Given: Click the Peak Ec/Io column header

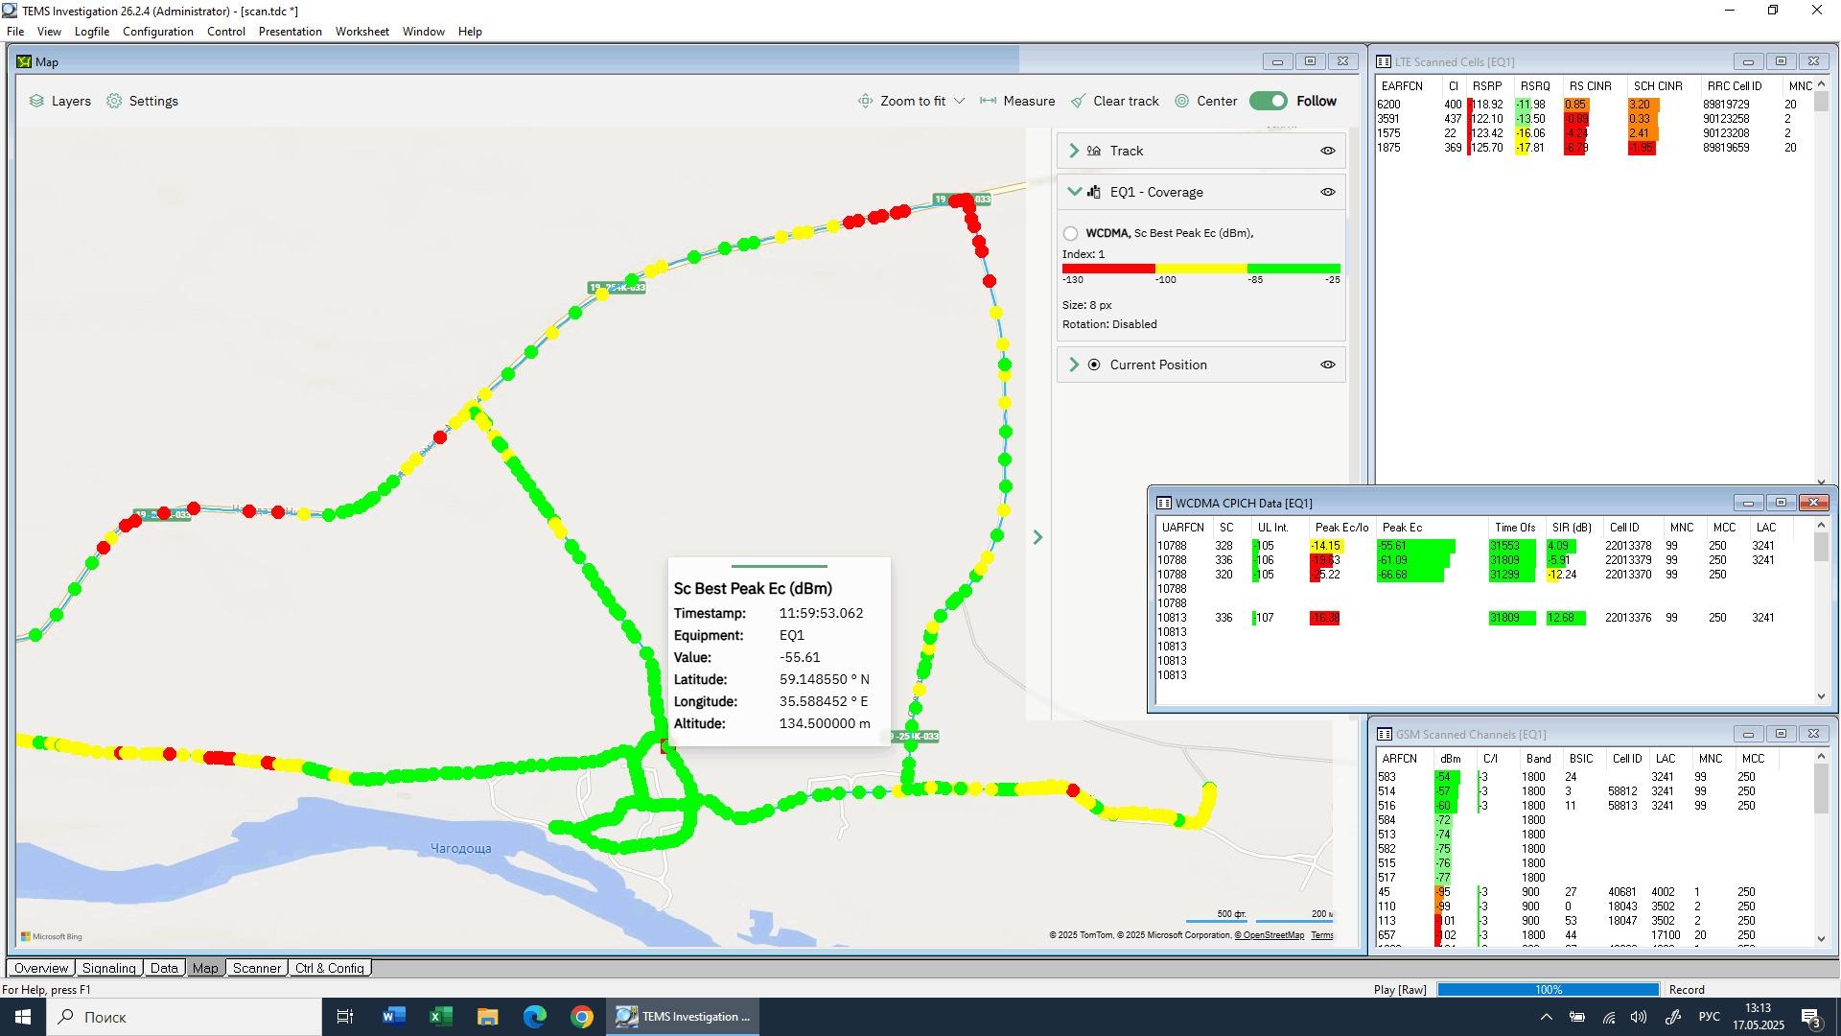Looking at the screenshot, I should (1341, 528).
